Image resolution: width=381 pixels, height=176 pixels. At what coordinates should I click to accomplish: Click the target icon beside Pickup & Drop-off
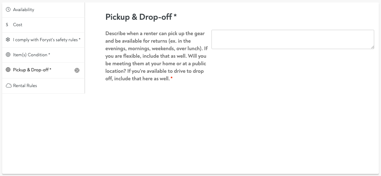point(8,70)
